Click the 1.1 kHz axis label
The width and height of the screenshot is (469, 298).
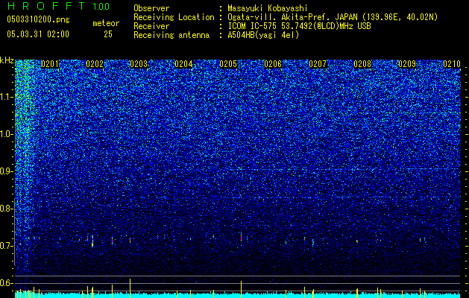[x=6, y=97]
